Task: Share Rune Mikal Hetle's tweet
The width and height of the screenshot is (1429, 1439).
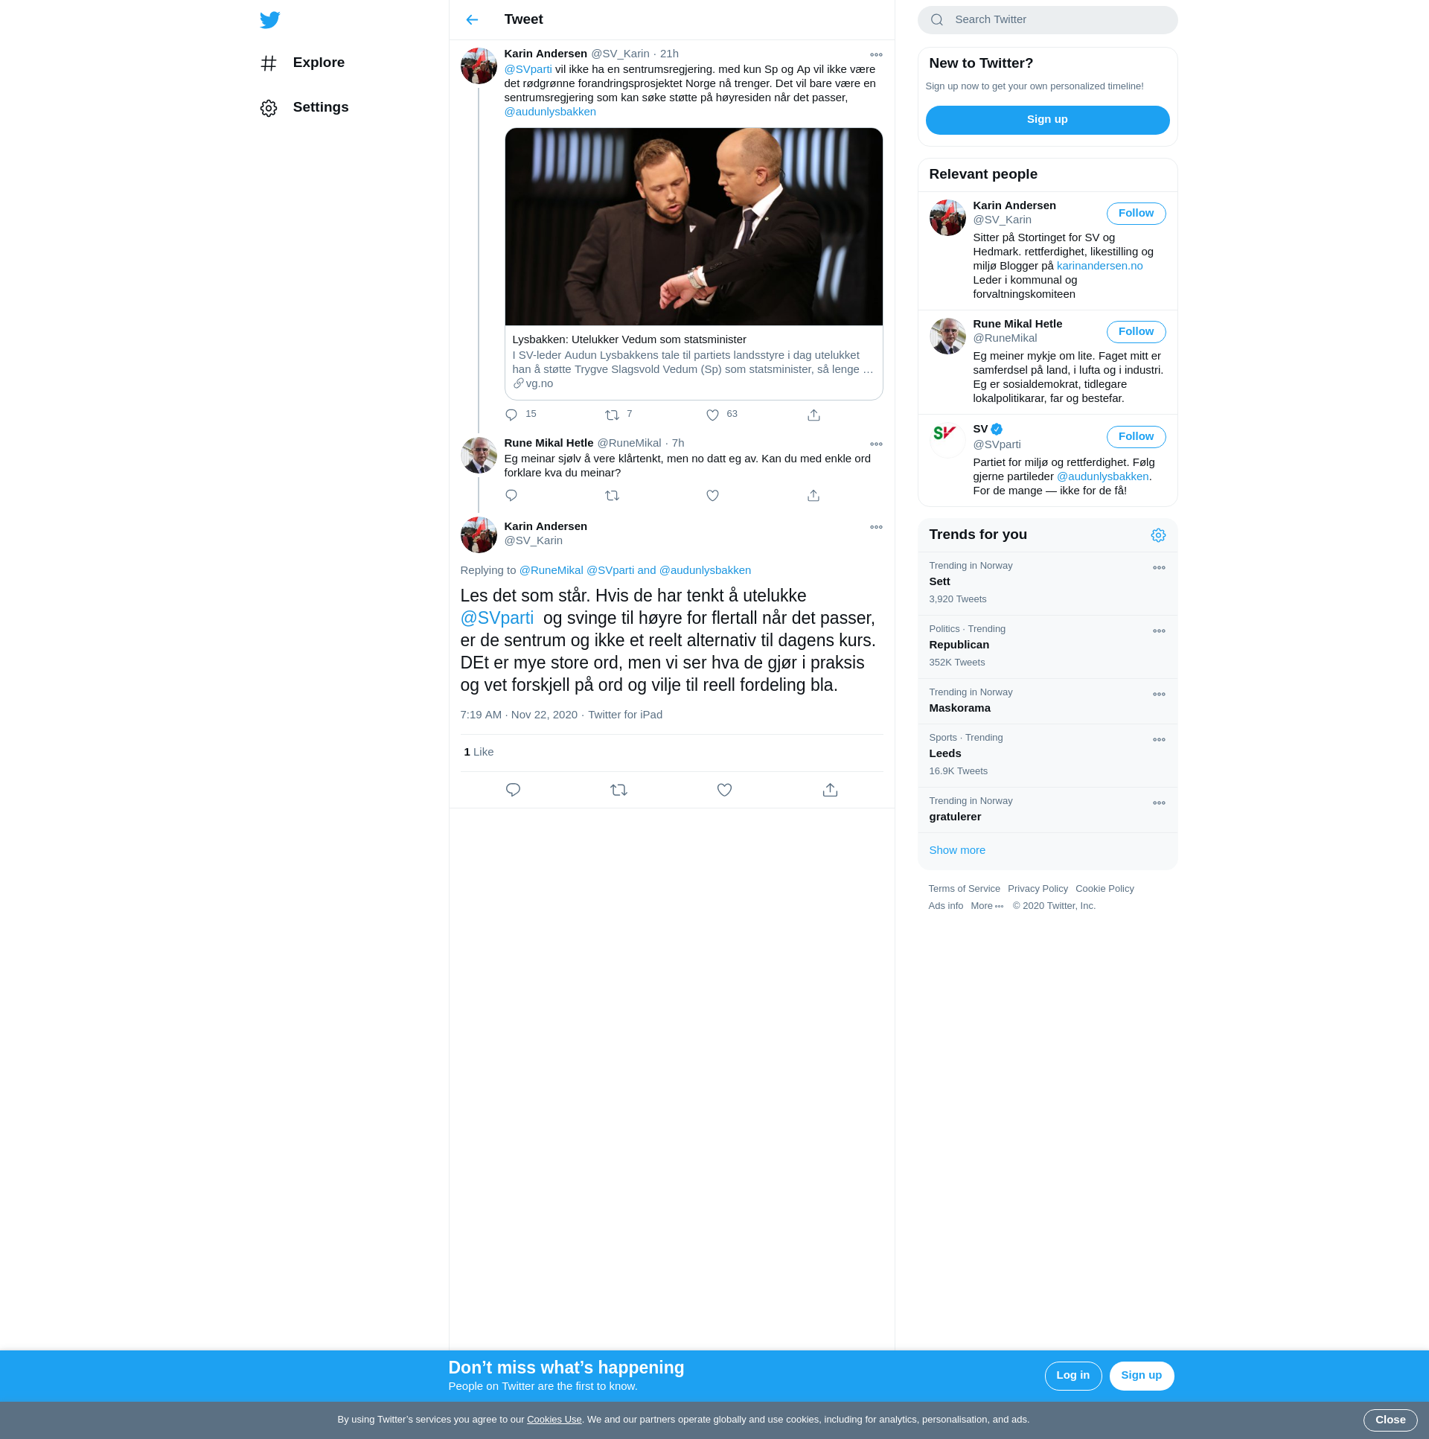Action: 813,496
